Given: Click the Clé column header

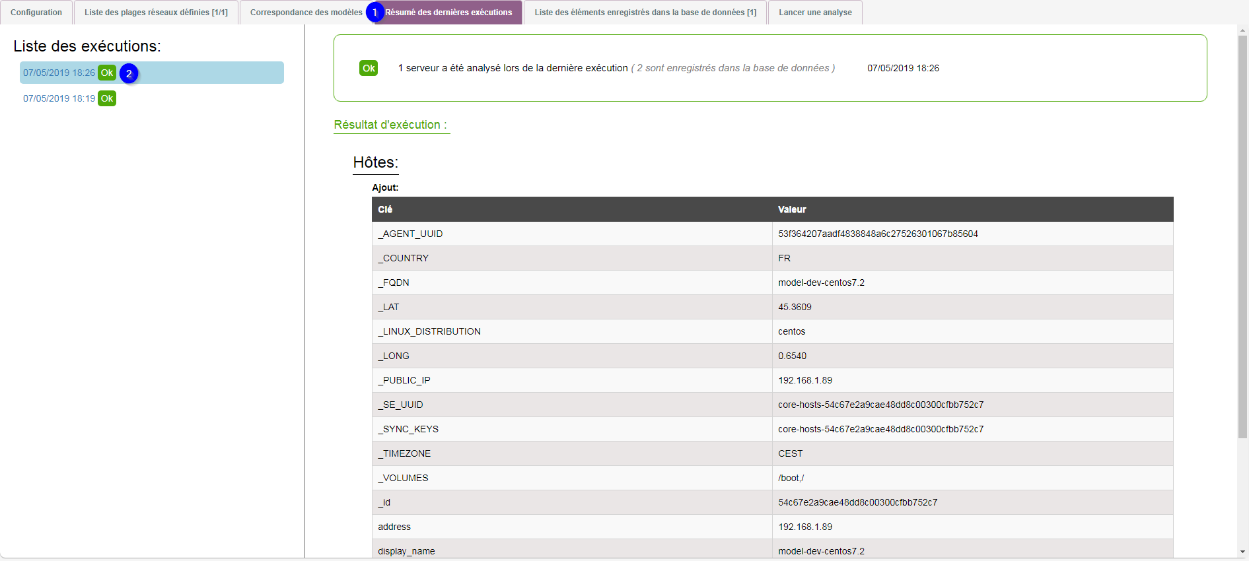Looking at the screenshot, I should pyautogui.click(x=385, y=209).
